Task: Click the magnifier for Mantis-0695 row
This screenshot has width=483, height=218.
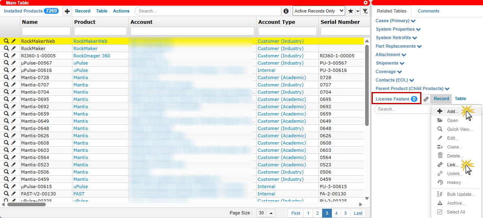Action: pyautogui.click(x=6, y=99)
